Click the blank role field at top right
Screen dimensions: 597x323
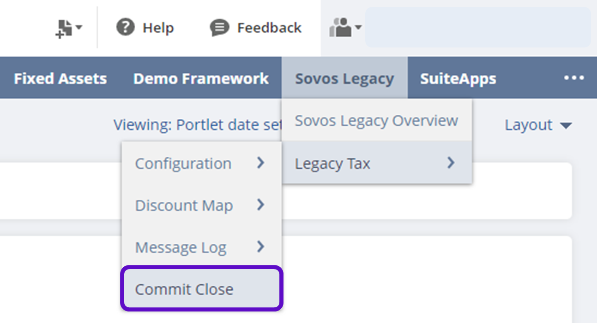(477, 28)
